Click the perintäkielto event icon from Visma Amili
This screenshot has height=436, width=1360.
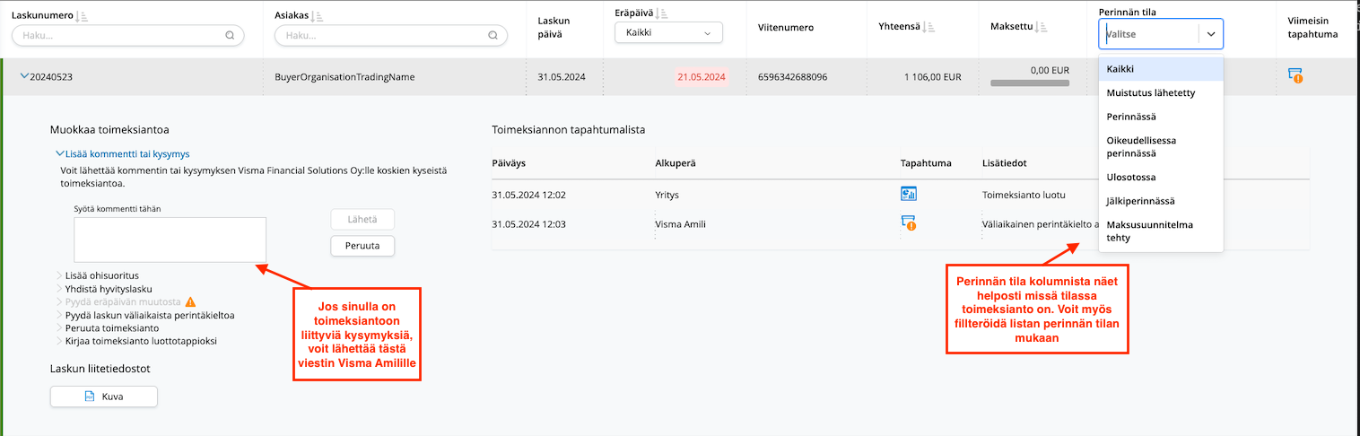coord(908,223)
